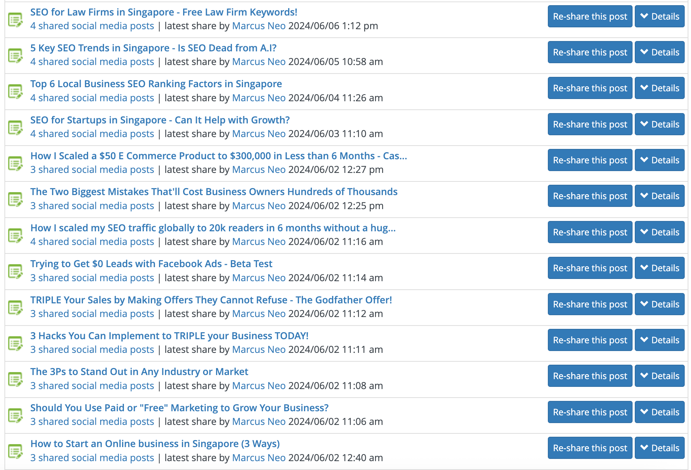Click post icon beside SEO for Law Firms
This screenshot has height=470, width=691.
[16, 20]
